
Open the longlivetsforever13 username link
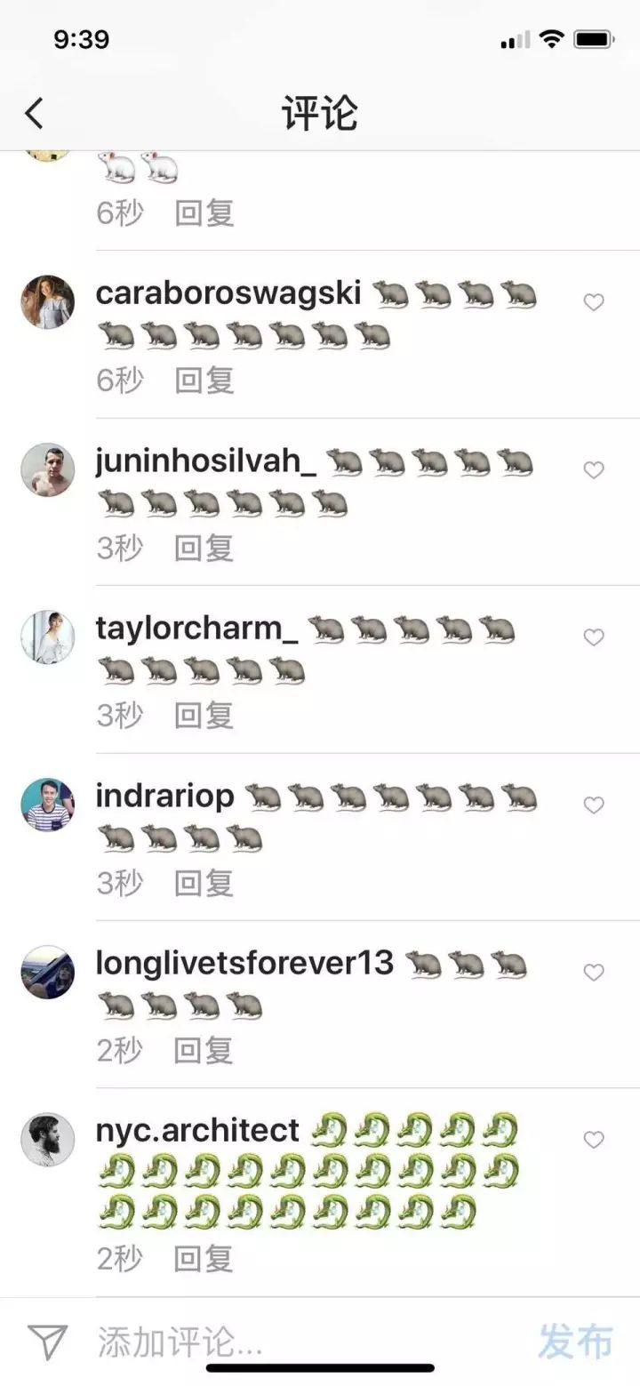tap(245, 963)
